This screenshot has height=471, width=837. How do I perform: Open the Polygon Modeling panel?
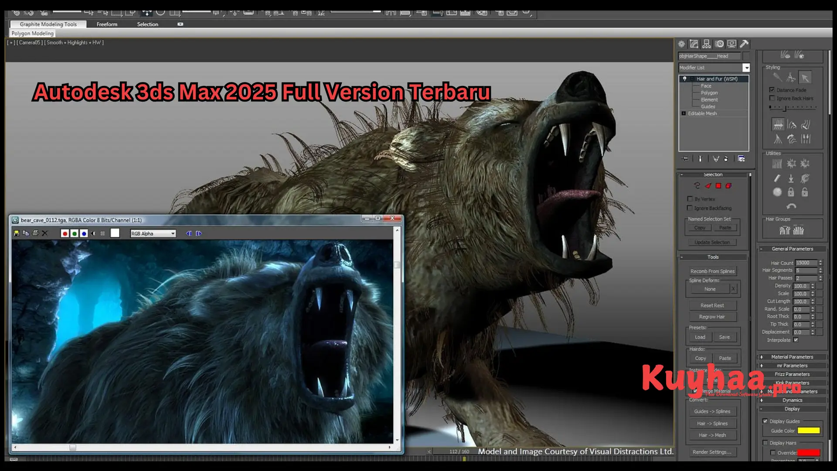tap(32, 33)
